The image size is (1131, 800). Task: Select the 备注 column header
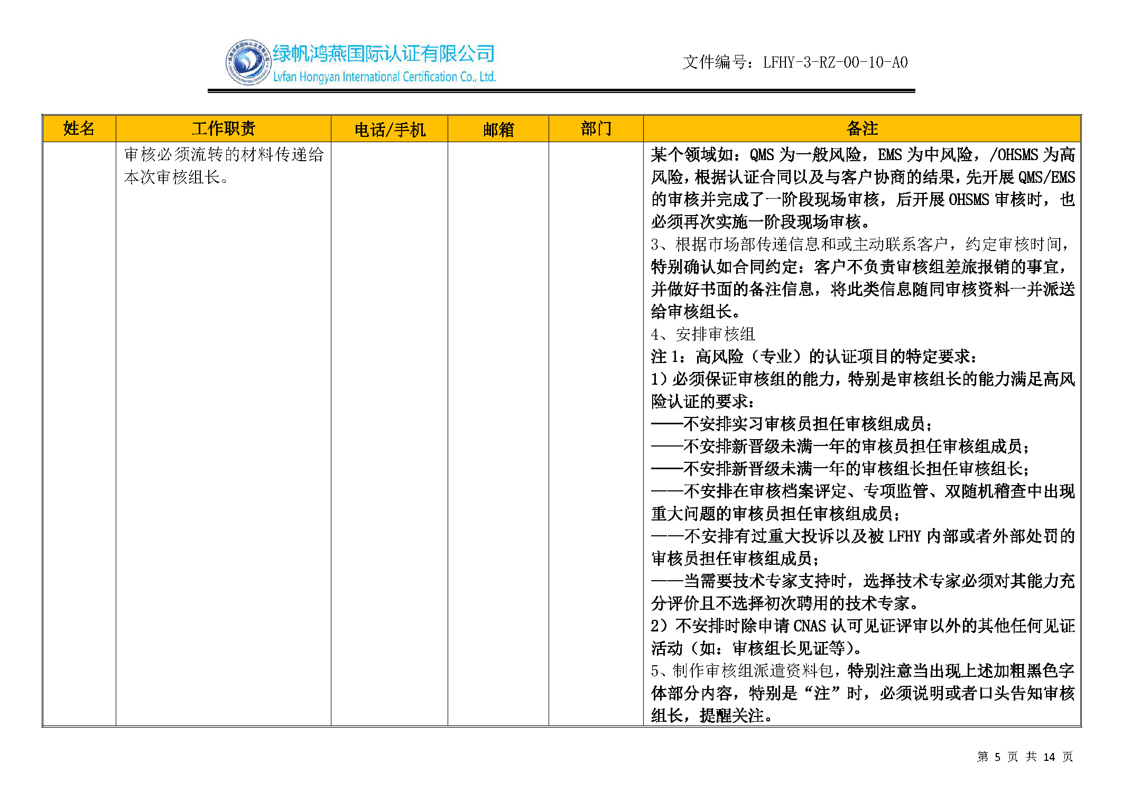(861, 128)
